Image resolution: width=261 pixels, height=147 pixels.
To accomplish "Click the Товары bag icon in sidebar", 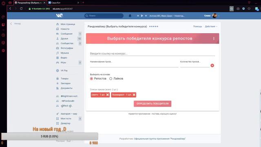I will 58,78.
